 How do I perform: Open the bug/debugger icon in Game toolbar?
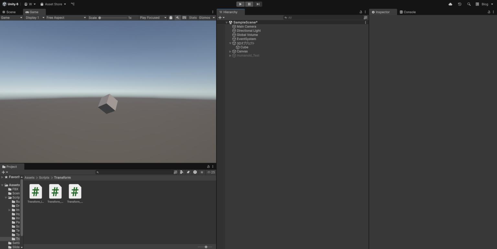coord(171,17)
